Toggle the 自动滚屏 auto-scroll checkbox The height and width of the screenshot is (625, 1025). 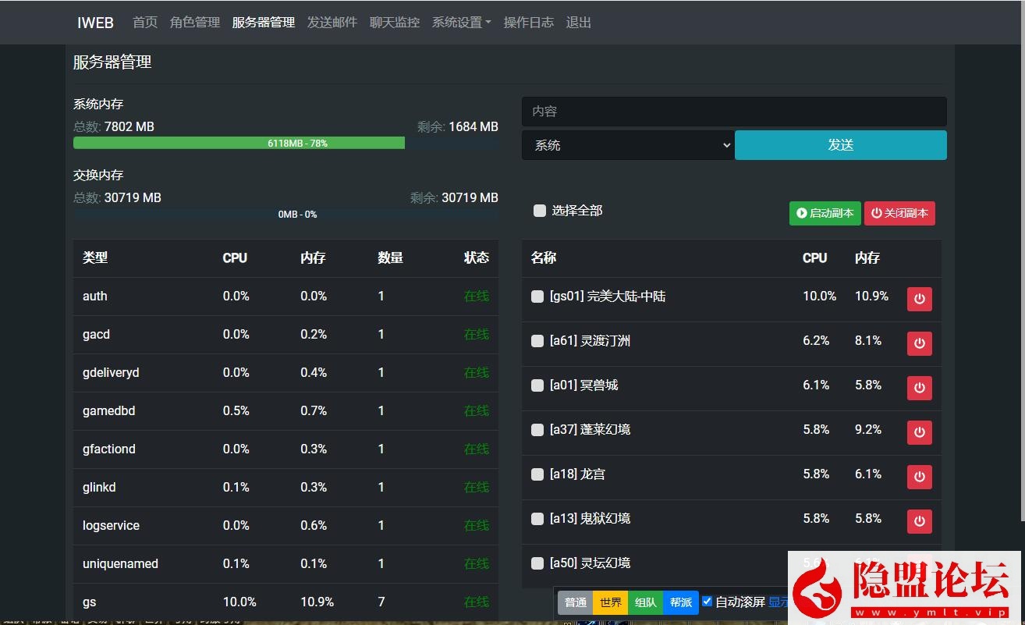coord(707,602)
